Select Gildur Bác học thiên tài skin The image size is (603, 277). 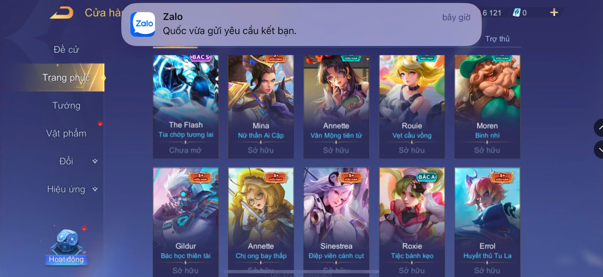186,222
